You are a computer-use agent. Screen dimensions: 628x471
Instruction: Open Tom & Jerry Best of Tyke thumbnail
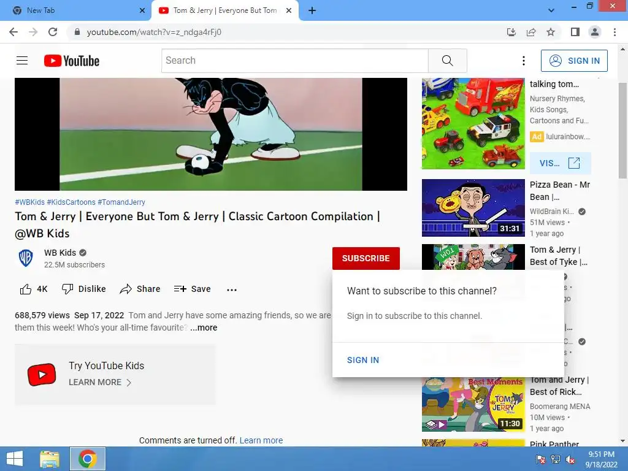coord(473,257)
